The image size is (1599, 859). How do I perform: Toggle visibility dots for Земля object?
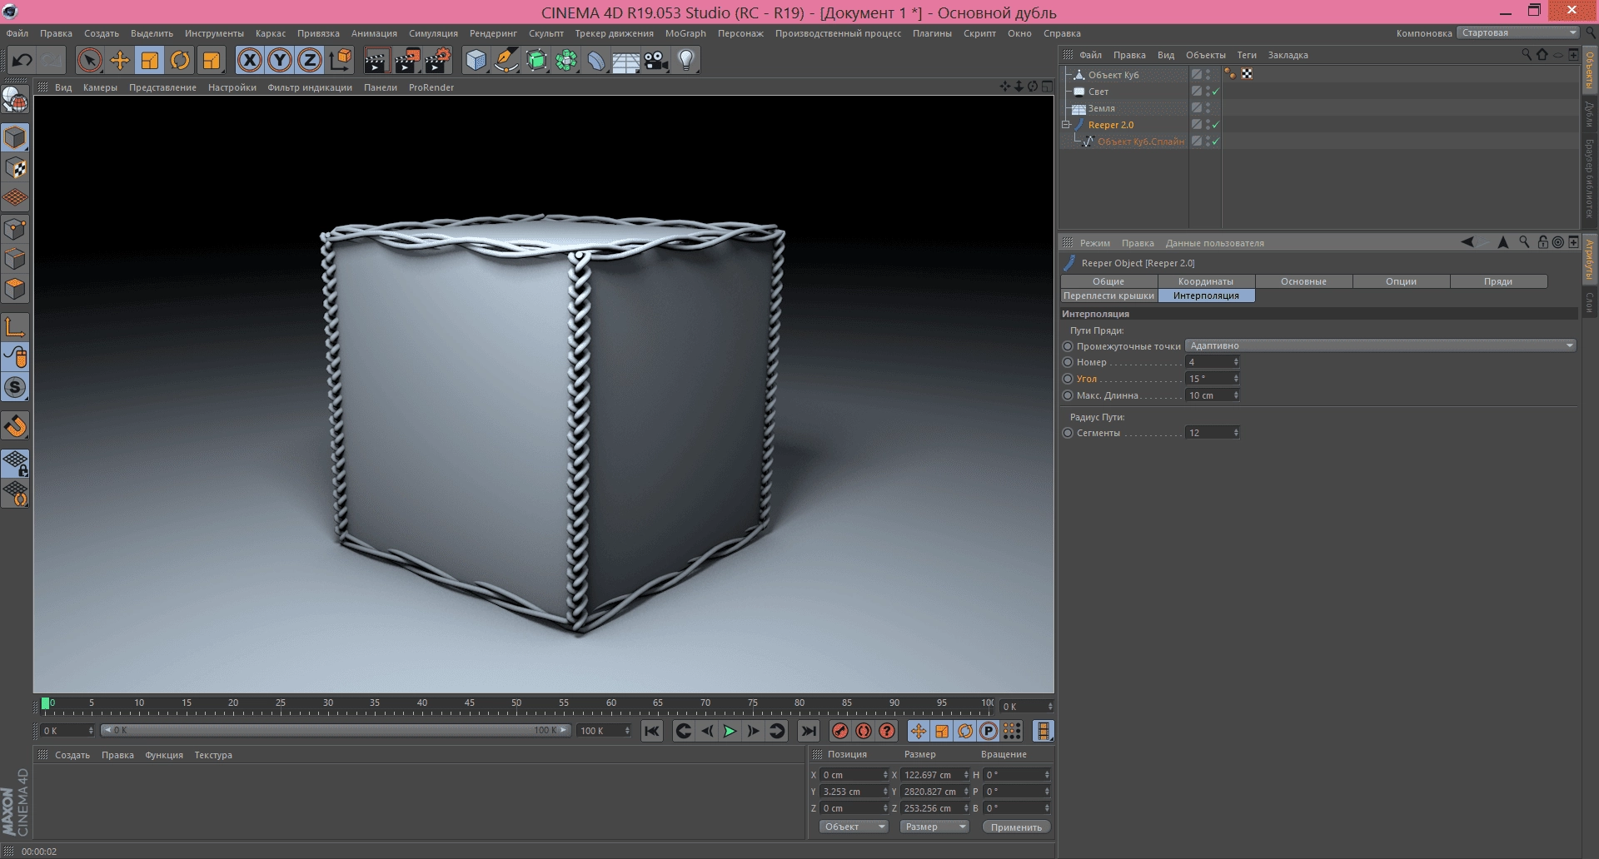point(1208,108)
